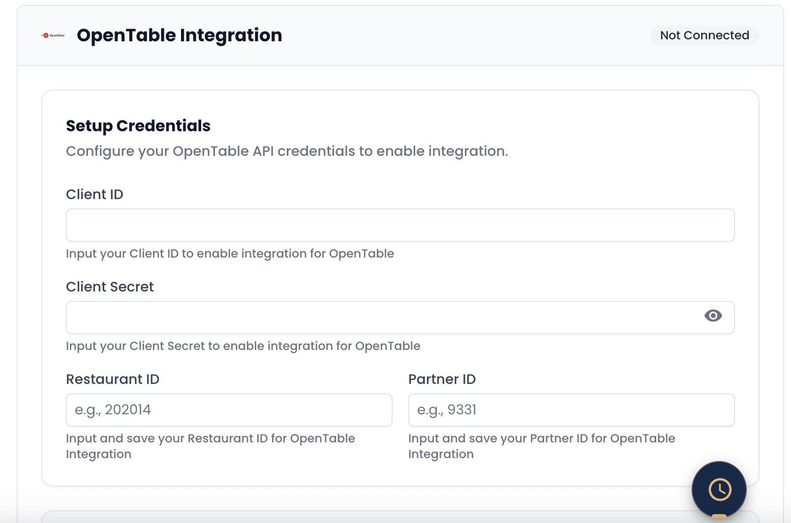
Task: Click into the Partner ID field
Action: coord(572,410)
